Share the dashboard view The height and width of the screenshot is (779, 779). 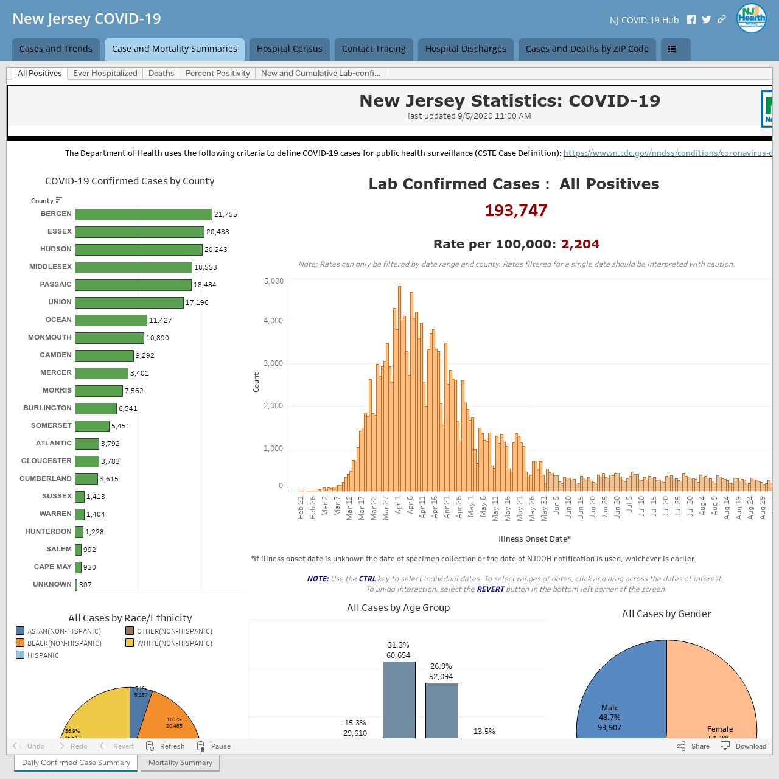[x=693, y=746]
